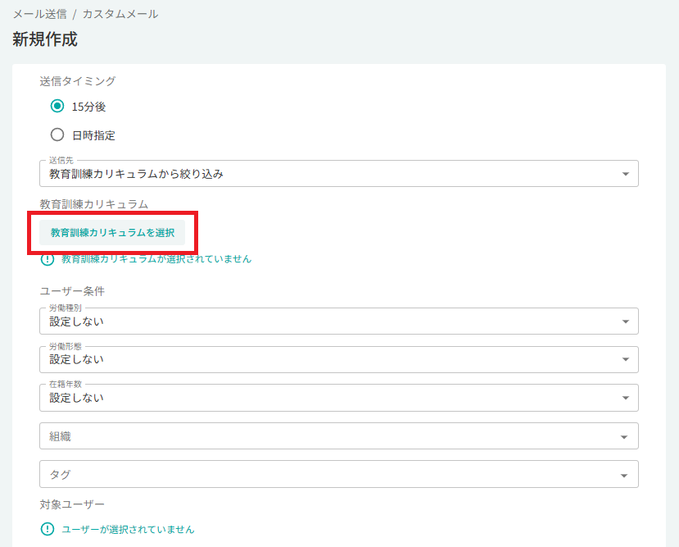Click the ユーザー条件 section label

pyautogui.click(x=72, y=291)
